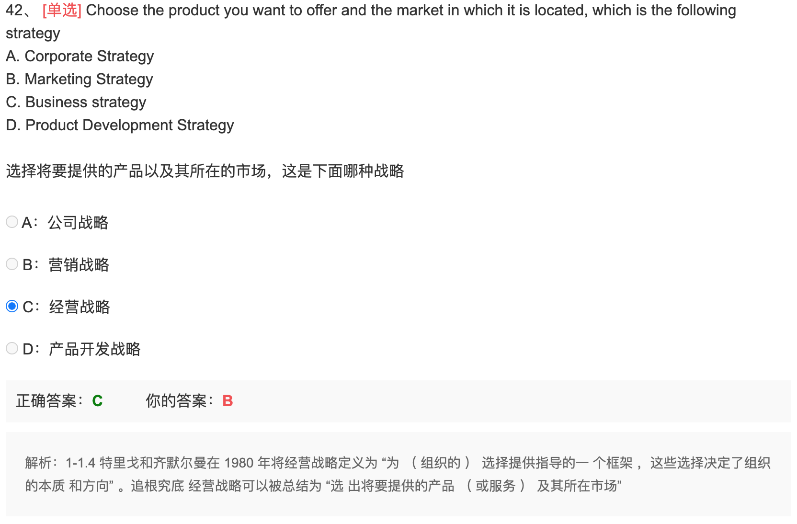Click the 经营战略 answer label
797x524 pixels.
pos(80,307)
